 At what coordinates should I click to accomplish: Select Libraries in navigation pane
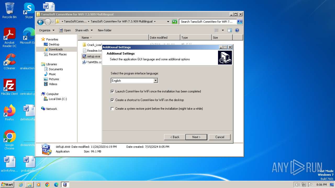pos(52,64)
